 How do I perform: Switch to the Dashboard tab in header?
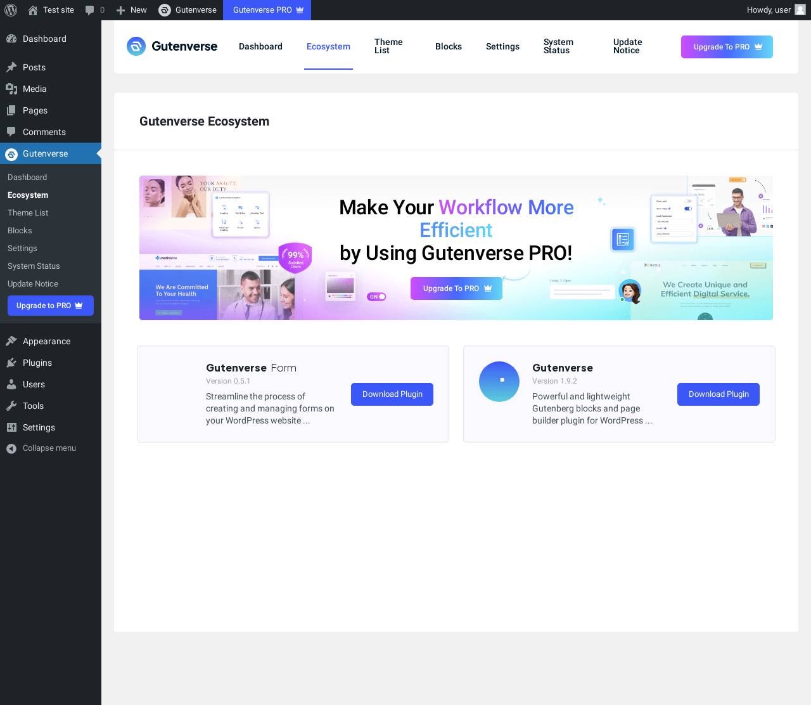point(260,46)
